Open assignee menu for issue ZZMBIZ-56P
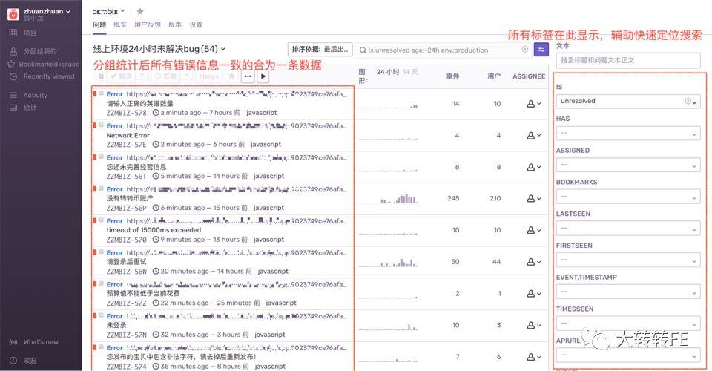Screen dimensions: 712x371 [x=533, y=198]
